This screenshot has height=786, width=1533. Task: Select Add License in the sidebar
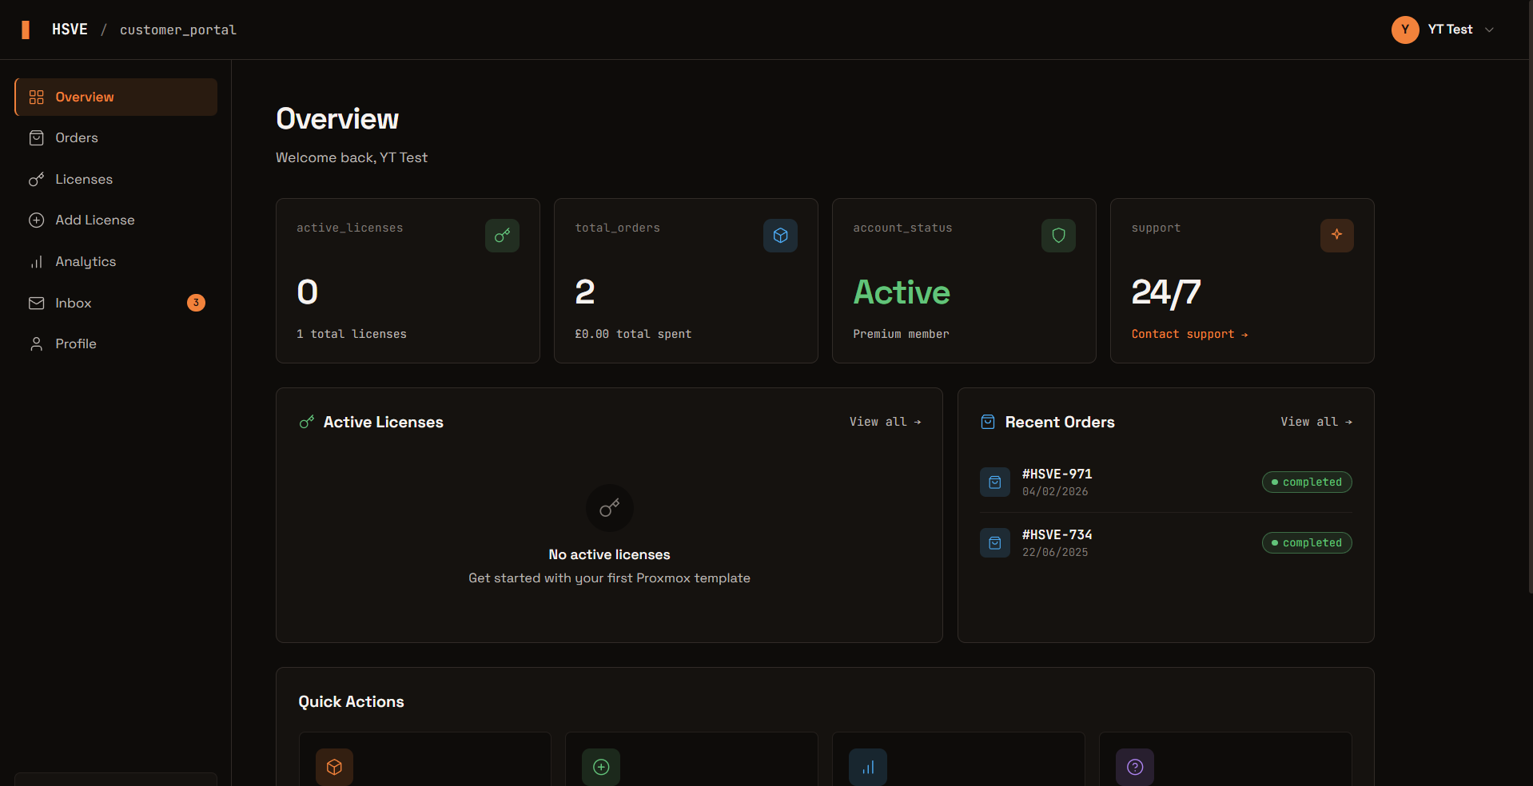[116, 220]
